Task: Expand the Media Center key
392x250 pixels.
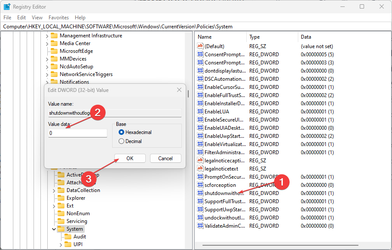Action: click(x=47, y=44)
